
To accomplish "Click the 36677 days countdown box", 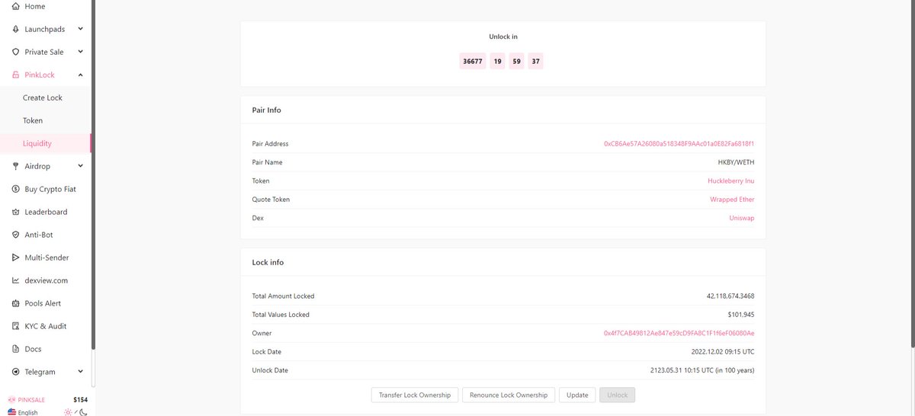I will click(473, 61).
